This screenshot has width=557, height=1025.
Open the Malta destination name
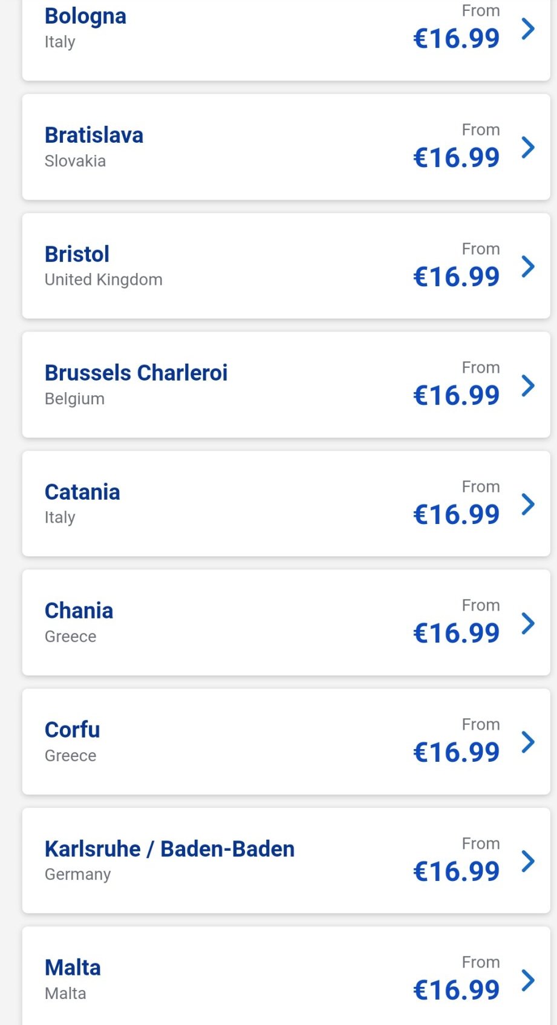click(x=73, y=968)
